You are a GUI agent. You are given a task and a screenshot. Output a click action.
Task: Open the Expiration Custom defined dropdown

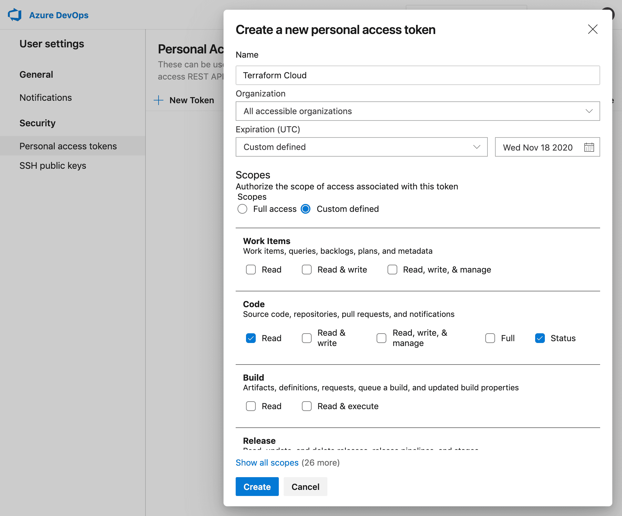tap(361, 147)
